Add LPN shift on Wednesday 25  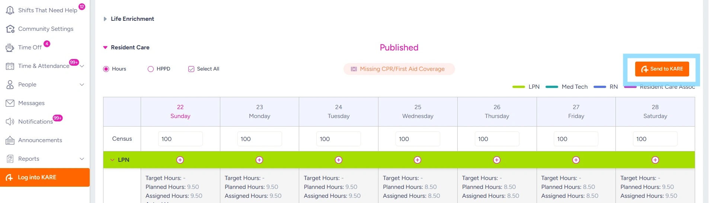point(418,160)
